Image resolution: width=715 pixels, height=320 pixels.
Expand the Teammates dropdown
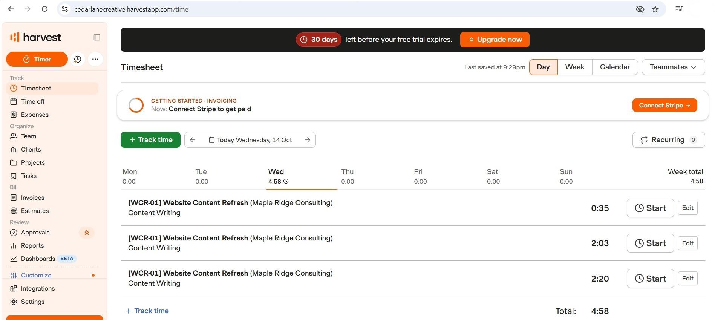pyautogui.click(x=673, y=67)
